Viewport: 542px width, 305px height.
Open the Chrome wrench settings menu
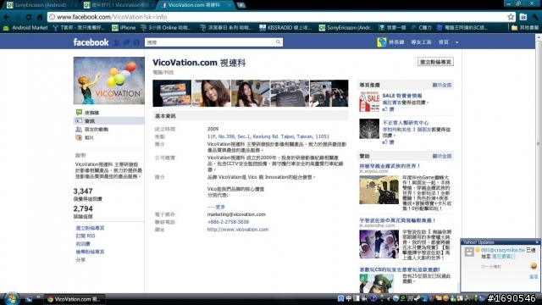[535, 17]
